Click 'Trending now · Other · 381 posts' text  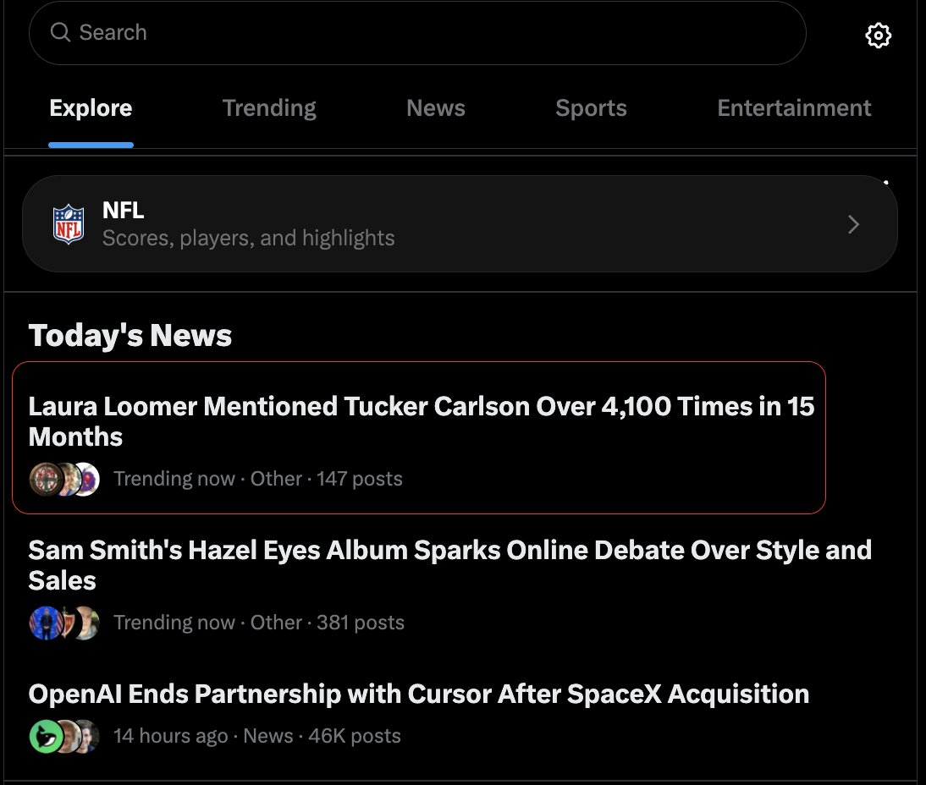pos(259,623)
